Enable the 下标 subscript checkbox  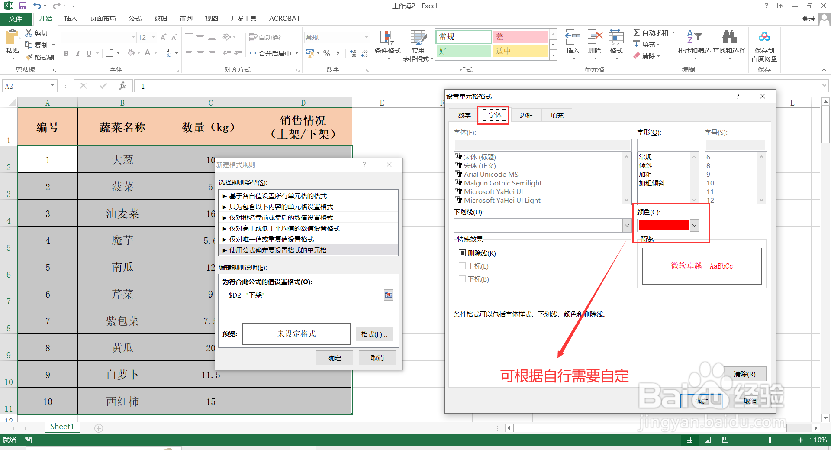462,279
